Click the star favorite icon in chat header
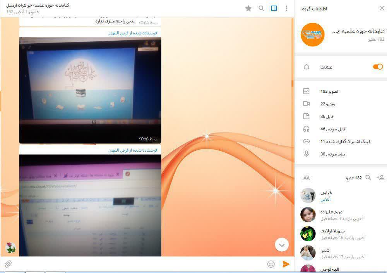Screen dimensions: 387x273 (x=248, y=8)
